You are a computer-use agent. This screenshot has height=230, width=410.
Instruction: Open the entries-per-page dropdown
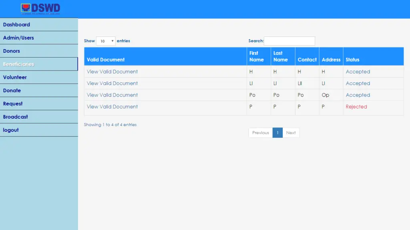pyautogui.click(x=106, y=41)
